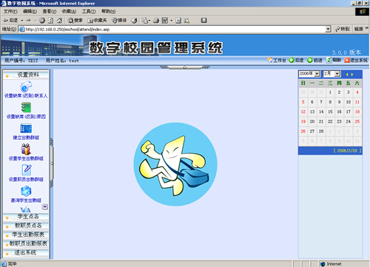
Task: Go to next month with right yellow arrow
Action: tap(352, 75)
